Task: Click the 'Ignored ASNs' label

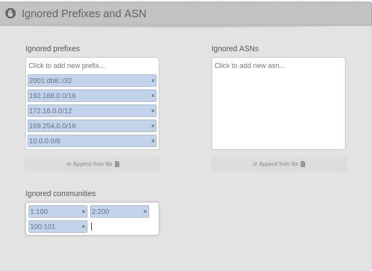Action: (x=235, y=48)
